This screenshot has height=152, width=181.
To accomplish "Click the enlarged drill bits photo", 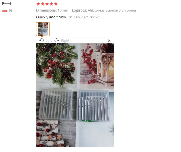I will click(75, 95).
